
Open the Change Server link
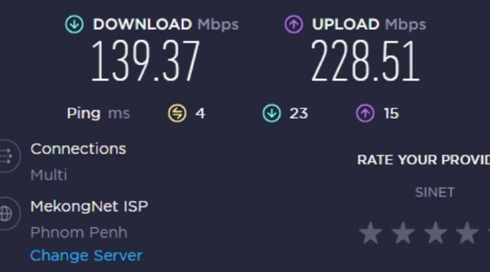[x=86, y=256]
